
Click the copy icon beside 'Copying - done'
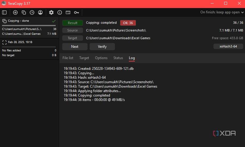click(x=4, y=21)
